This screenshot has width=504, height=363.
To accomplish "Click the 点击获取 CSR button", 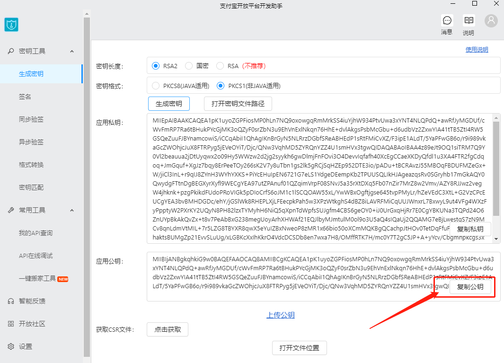I will point(168,329).
